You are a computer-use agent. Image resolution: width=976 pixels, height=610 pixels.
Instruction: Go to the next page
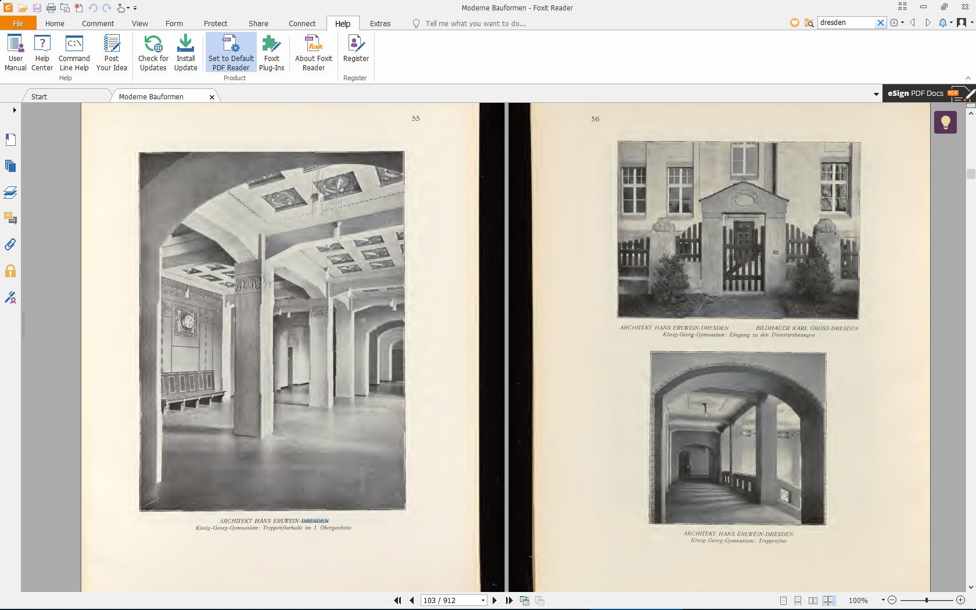pyautogui.click(x=494, y=600)
